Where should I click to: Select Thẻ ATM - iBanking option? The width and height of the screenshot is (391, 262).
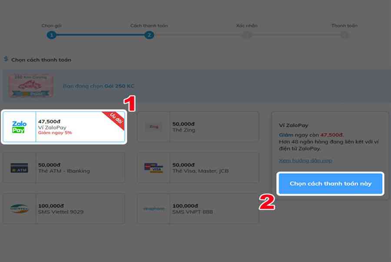coord(64,168)
